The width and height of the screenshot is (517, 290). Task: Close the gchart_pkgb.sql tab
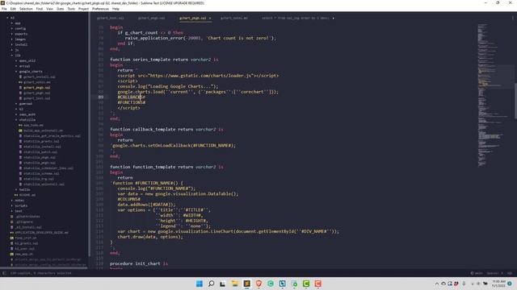[210, 18]
